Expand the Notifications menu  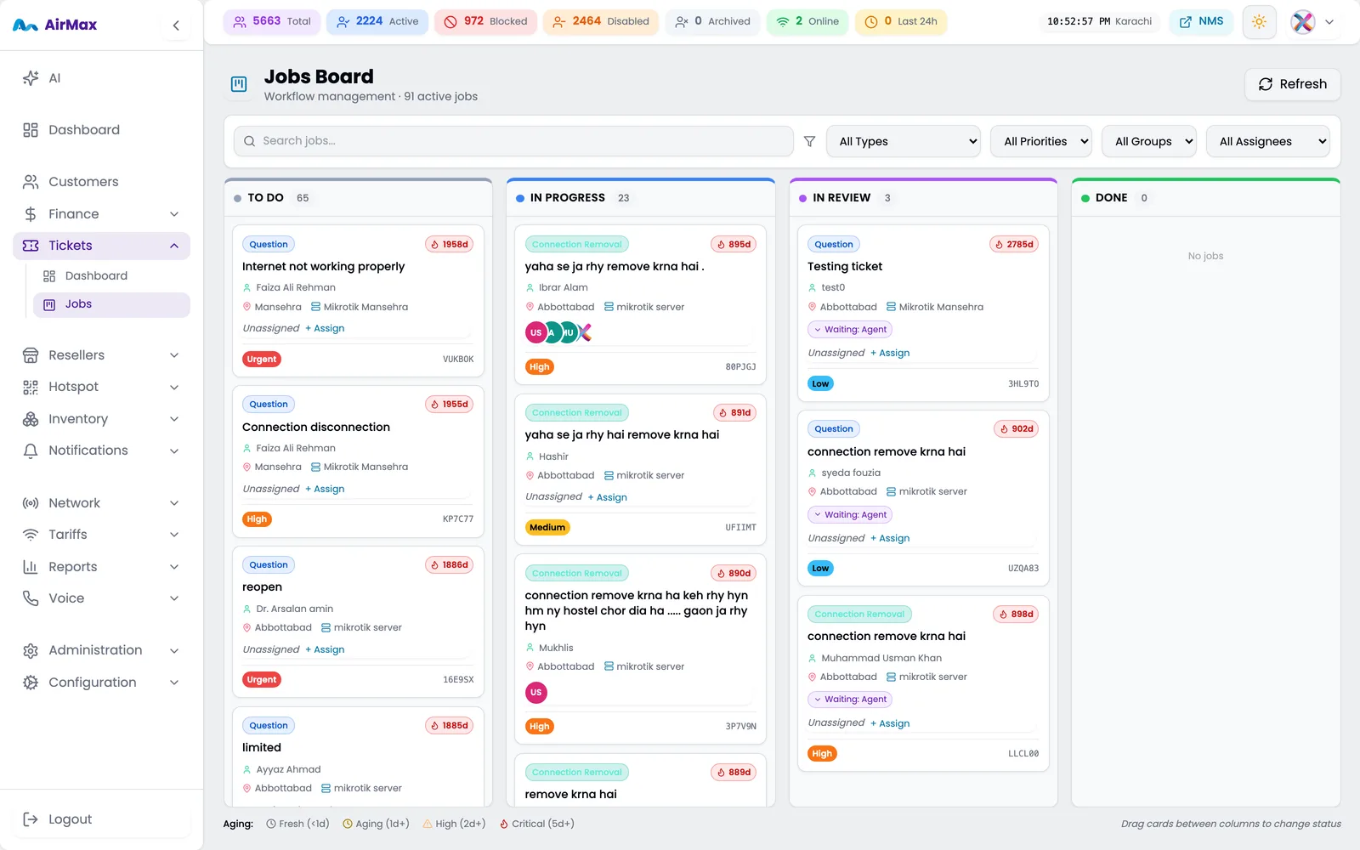tap(102, 450)
